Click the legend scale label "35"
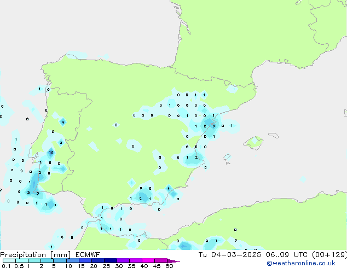The width and height of the screenshot is (347, 268). click(x=131, y=266)
